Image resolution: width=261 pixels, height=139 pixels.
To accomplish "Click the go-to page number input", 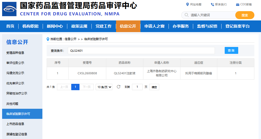I will click(x=137, y=87).
